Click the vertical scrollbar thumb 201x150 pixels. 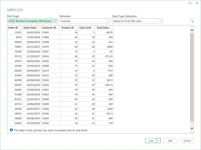pos(192,77)
